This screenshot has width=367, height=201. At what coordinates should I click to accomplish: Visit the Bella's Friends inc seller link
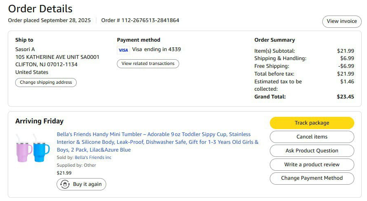tap(93, 157)
